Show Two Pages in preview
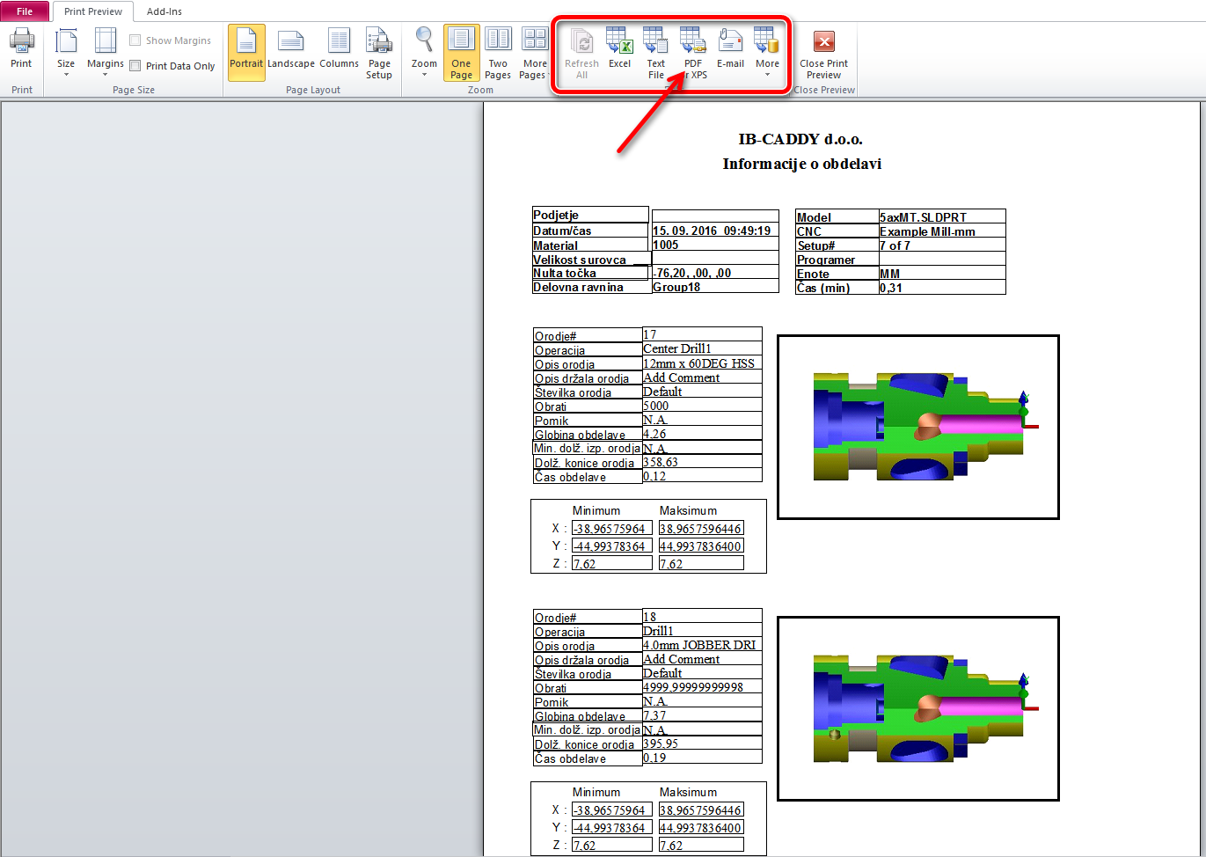Viewport: 1206px width, 857px height. click(498, 53)
